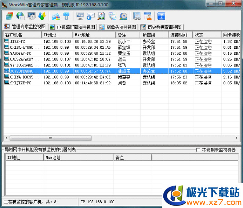243x208 pixels.
Task: Click the envelope with reply arrow icon
Action: point(91,16)
